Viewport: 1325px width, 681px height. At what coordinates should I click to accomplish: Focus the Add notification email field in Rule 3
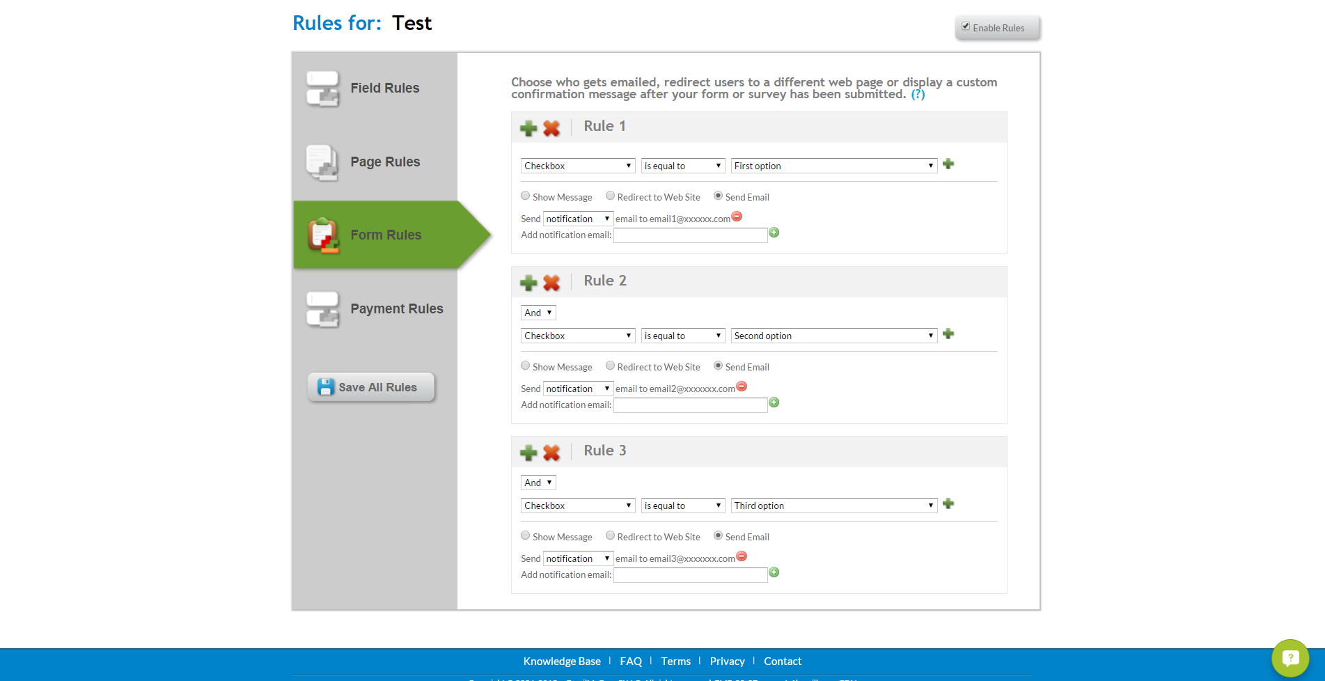[x=691, y=575]
